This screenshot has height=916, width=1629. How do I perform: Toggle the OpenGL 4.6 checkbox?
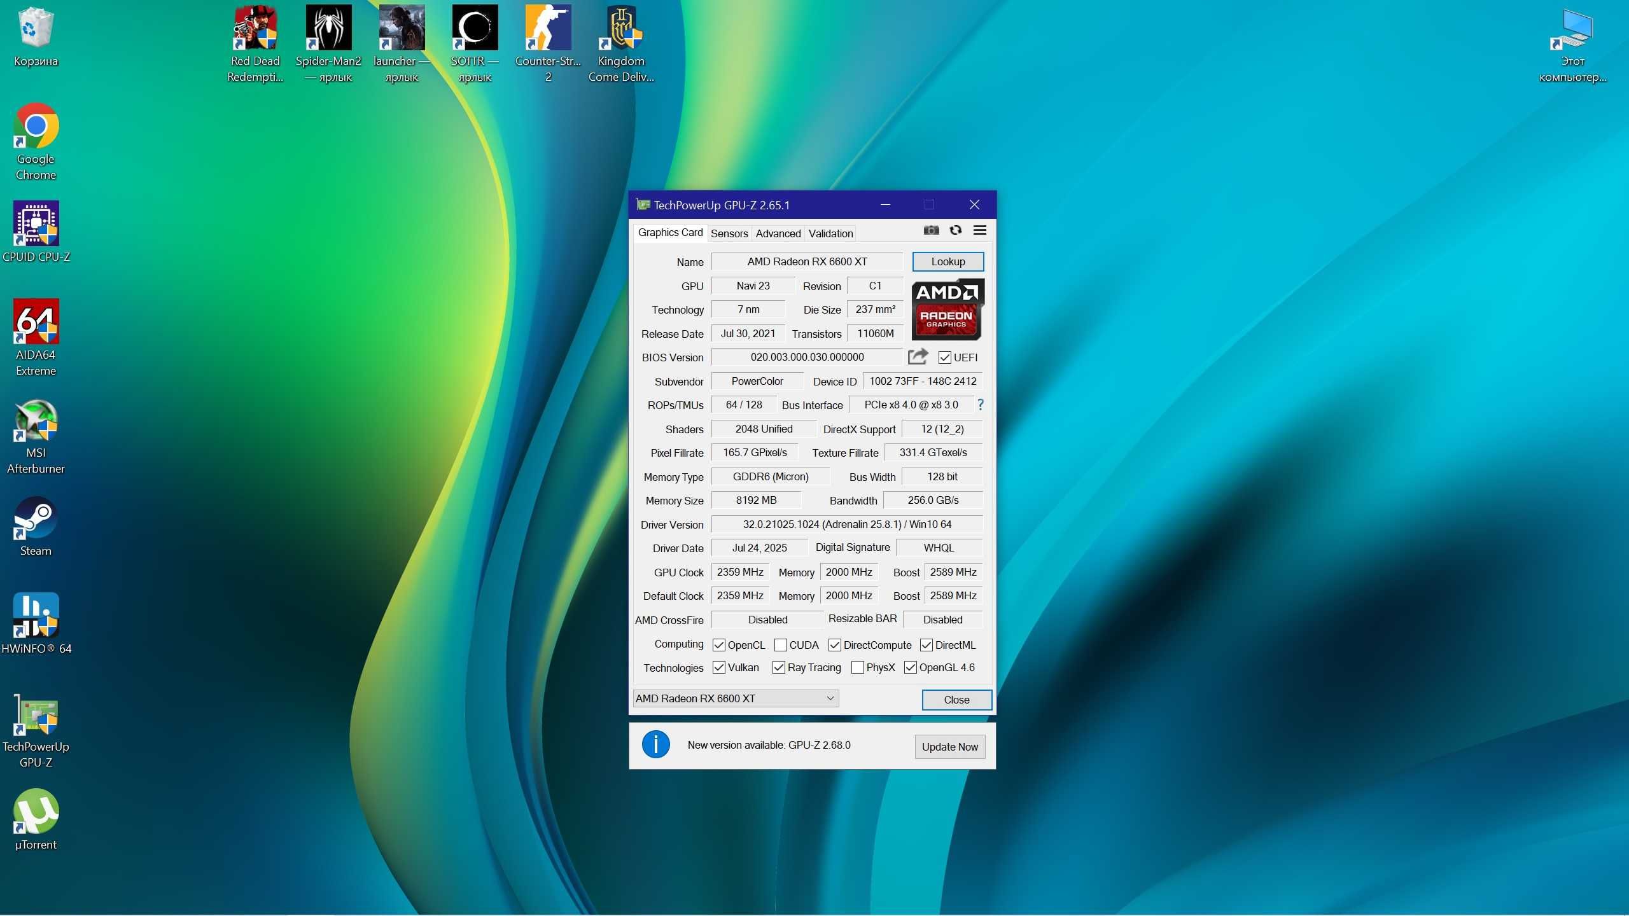tap(911, 667)
